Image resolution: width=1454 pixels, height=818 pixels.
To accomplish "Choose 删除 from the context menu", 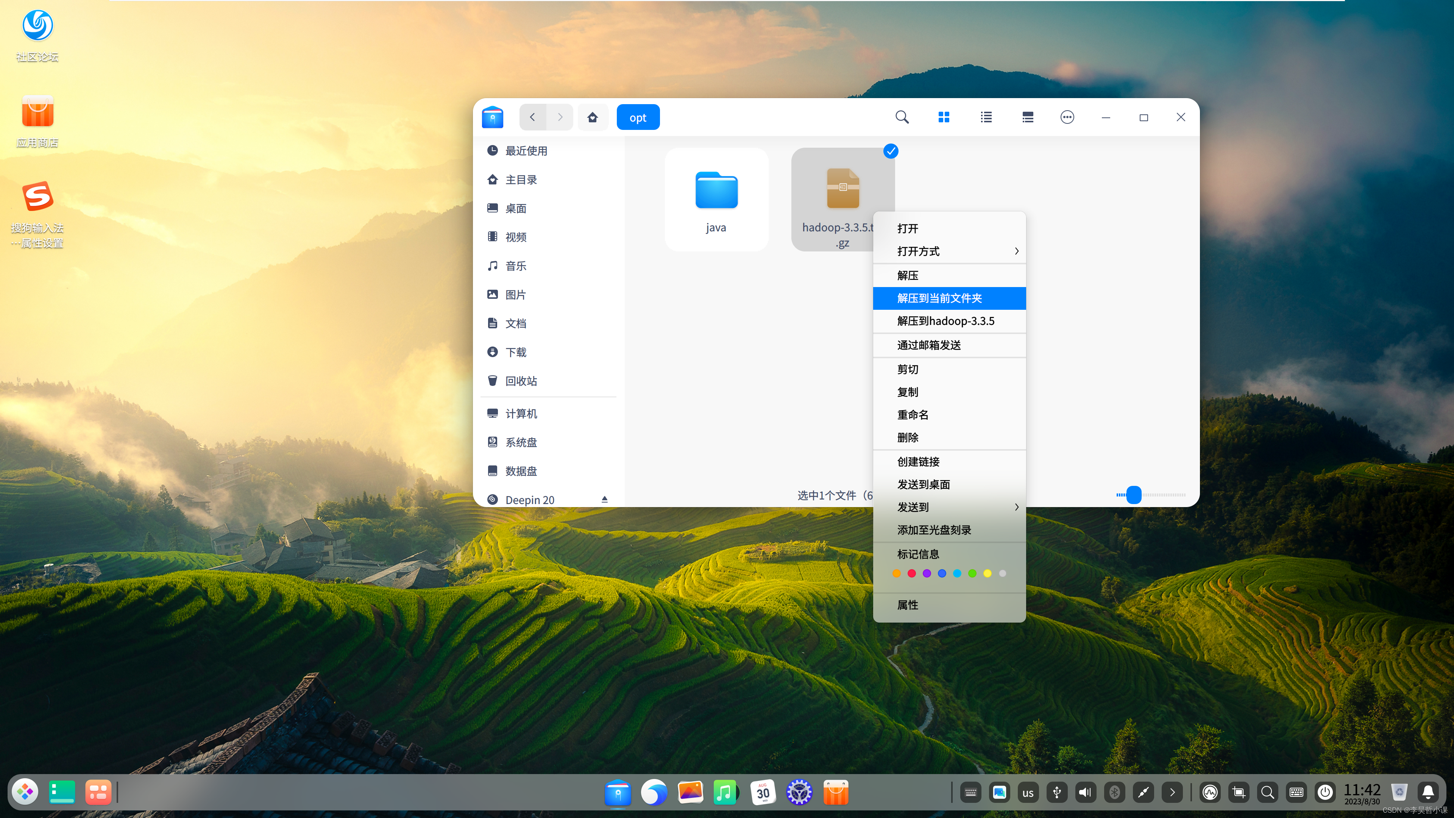I will pyautogui.click(x=949, y=437).
